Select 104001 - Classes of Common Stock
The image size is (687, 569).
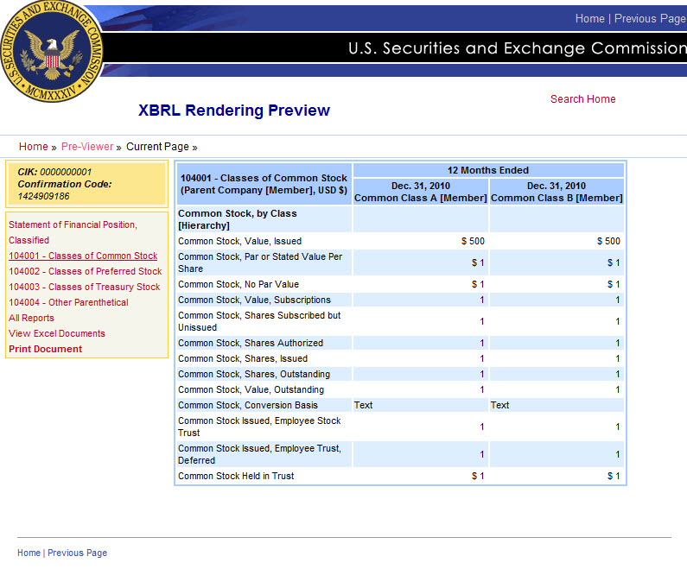(83, 256)
